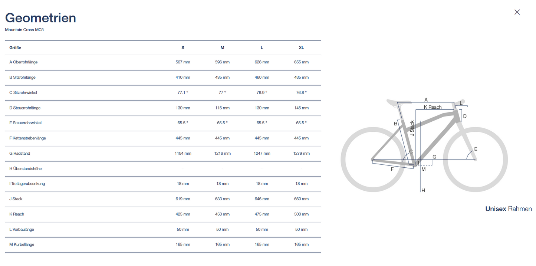Click the 1279 mm Radstand value
This screenshot has height=266, width=536.
[301, 153]
